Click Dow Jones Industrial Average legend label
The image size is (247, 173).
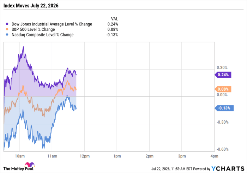point(52,24)
